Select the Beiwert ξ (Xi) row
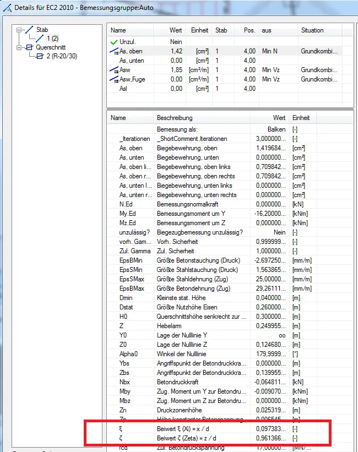358x452 pixels. tap(212, 429)
